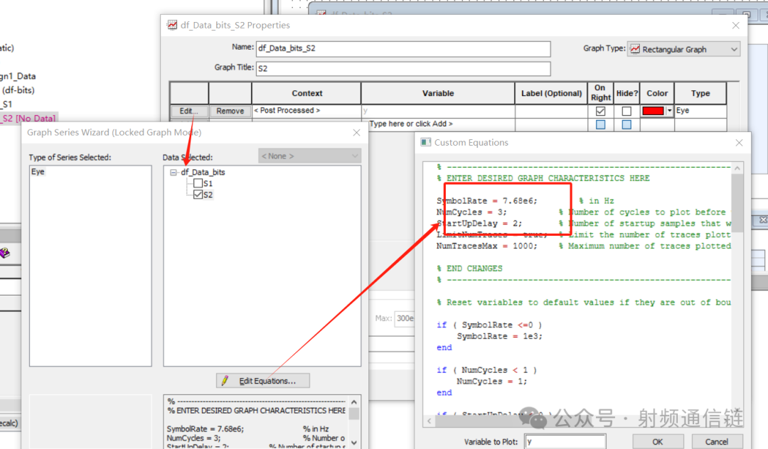Image resolution: width=768 pixels, height=449 pixels.
Task: Close the Graph Series Wizard dialog
Action: 356,133
